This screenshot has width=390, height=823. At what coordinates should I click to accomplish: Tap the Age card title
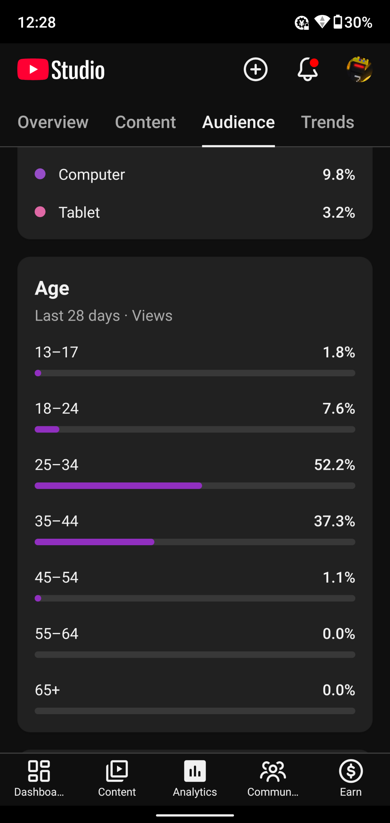point(52,289)
